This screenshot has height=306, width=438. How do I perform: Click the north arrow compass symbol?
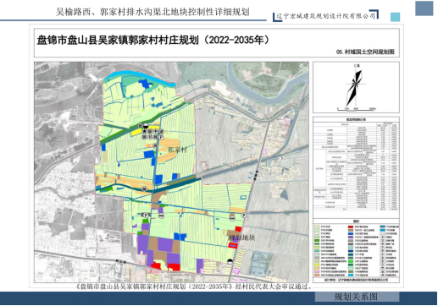[355, 86]
